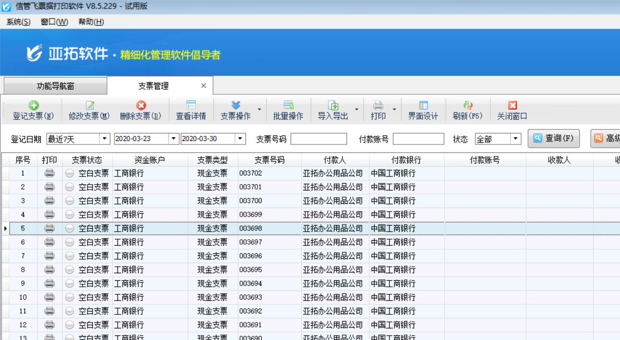The image size is (620, 340).
Task: Open the 帮助(H) menu
Action: pyautogui.click(x=91, y=22)
